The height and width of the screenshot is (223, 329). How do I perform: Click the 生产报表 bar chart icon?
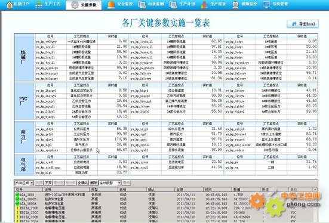[204, 5]
